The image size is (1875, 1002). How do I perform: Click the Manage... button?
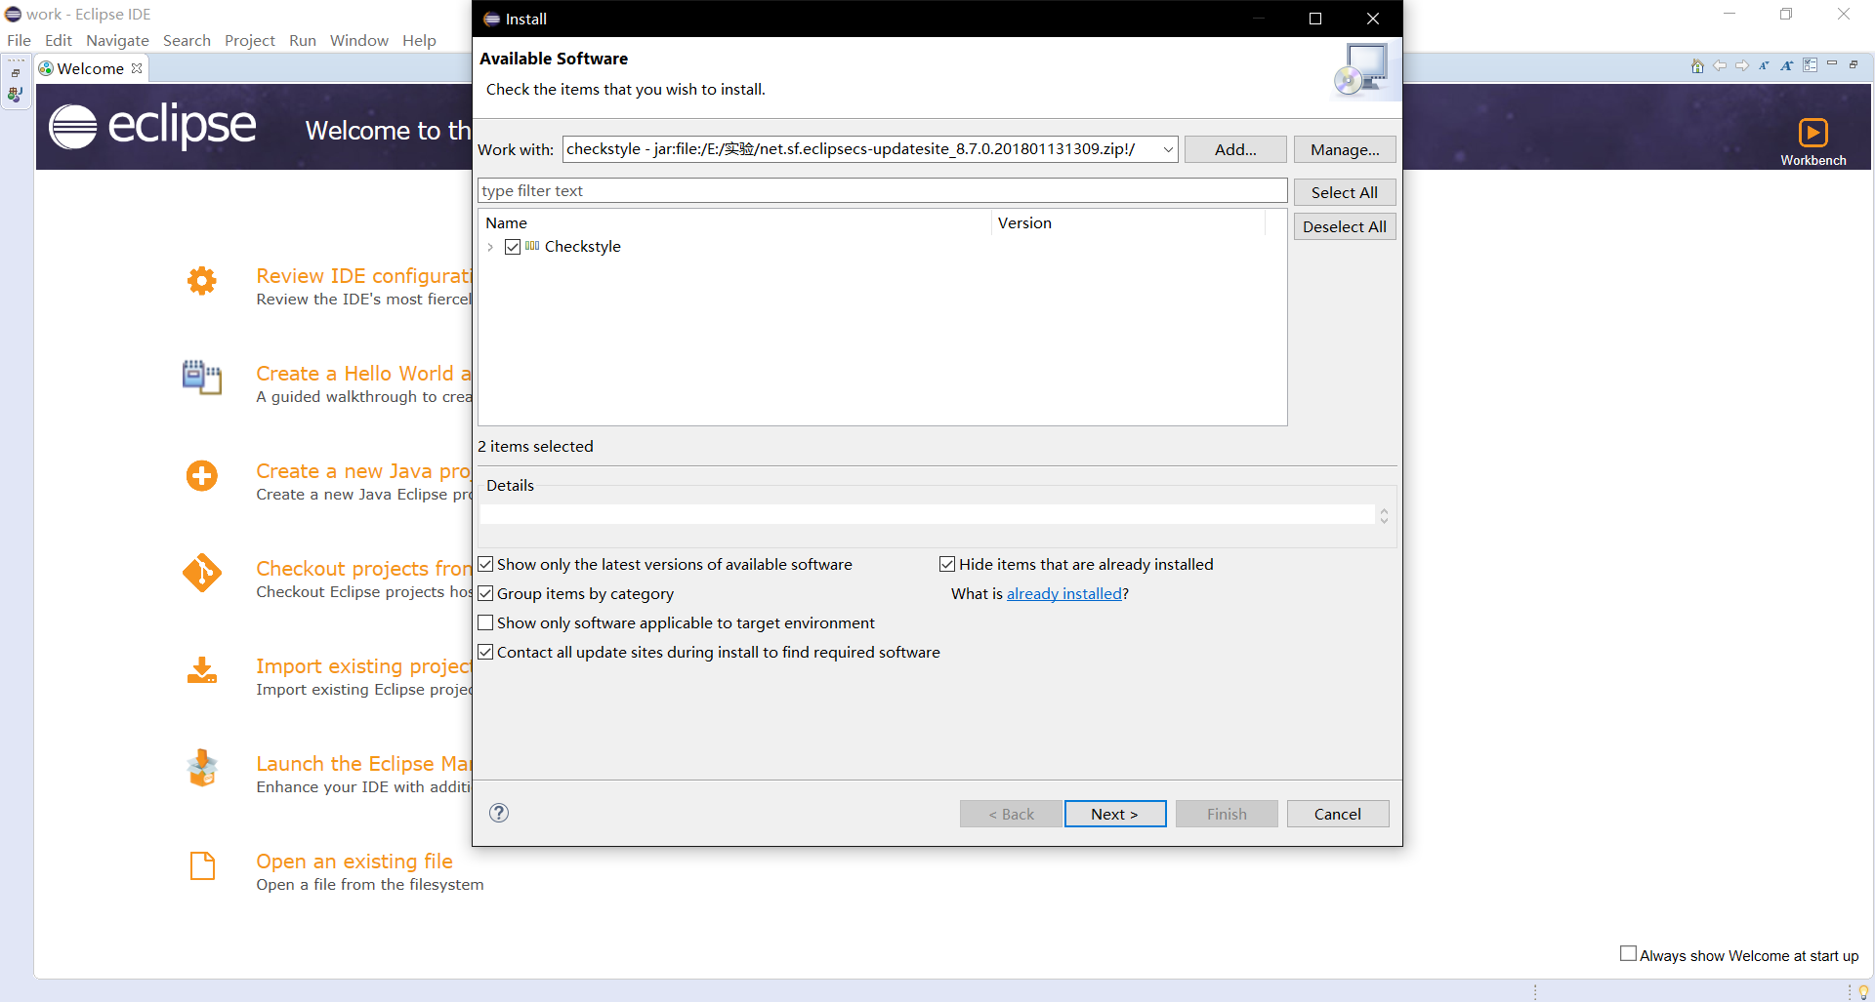[x=1345, y=149]
